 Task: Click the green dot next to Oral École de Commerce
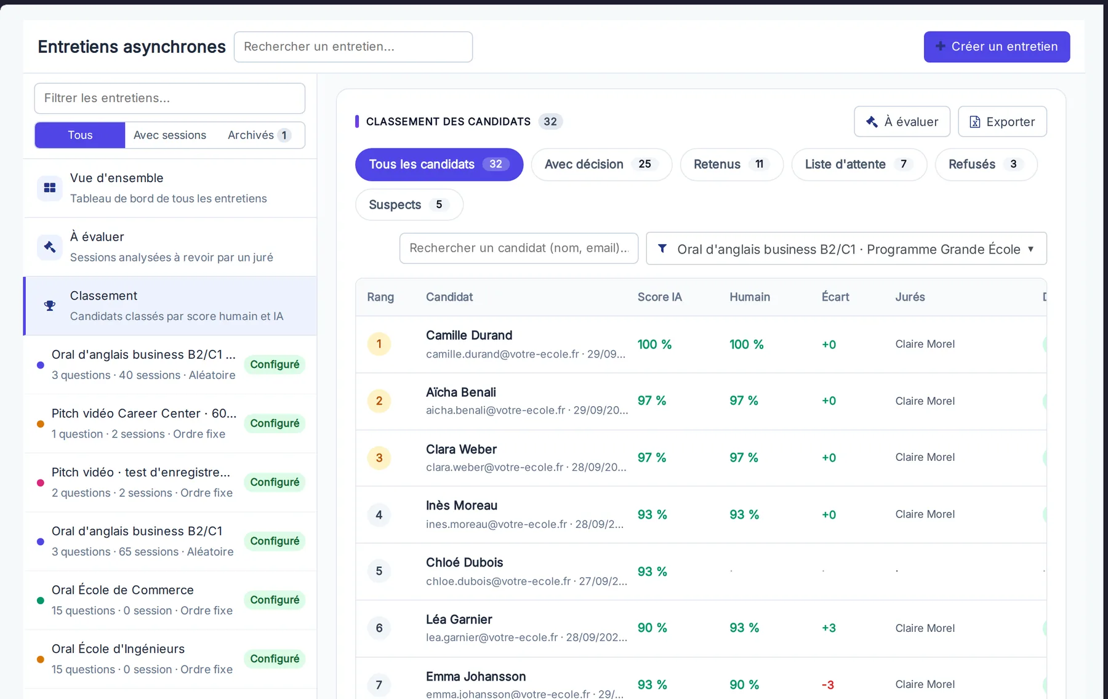[x=41, y=601]
